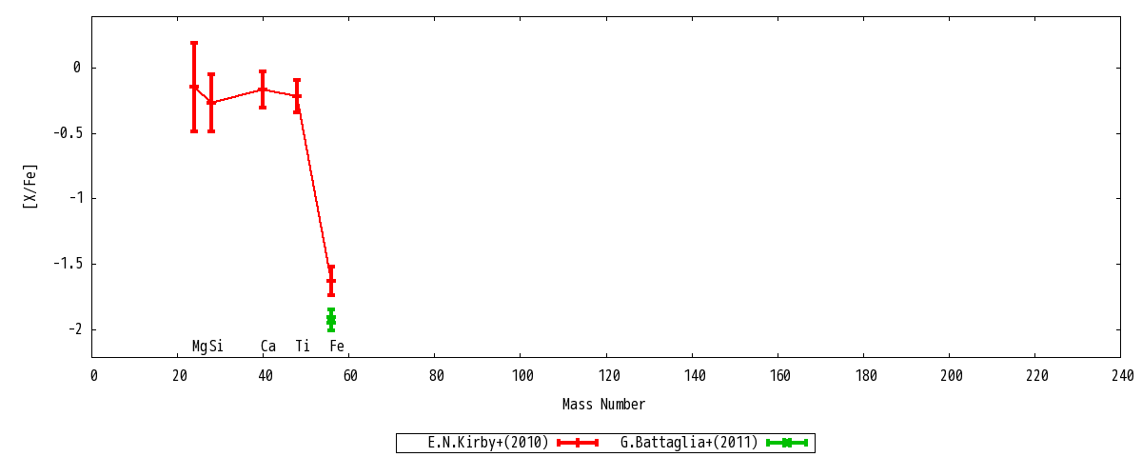1142x457 pixels.
Task: Select the Ti data point marker
Action: (297, 96)
